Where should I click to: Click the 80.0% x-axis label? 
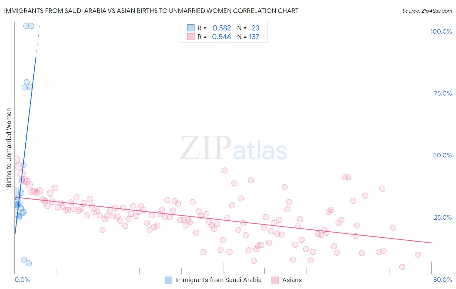pyautogui.click(x=443, y=280)
